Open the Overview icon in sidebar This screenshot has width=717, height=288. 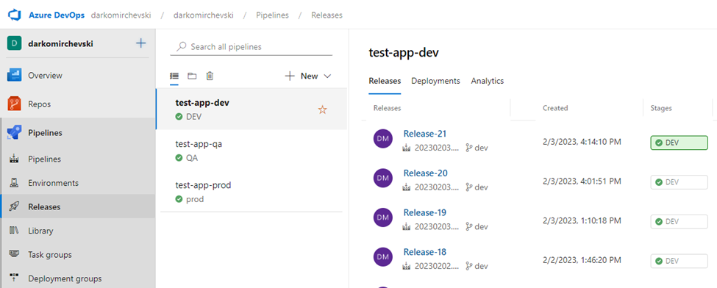(x=15, y=76)
